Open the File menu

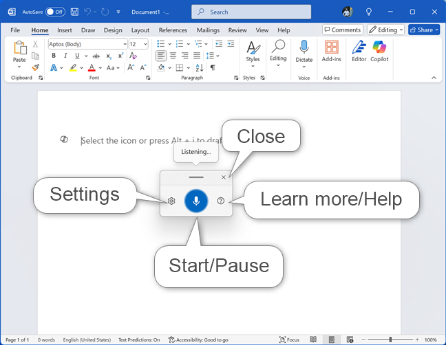tap(15, 30)
